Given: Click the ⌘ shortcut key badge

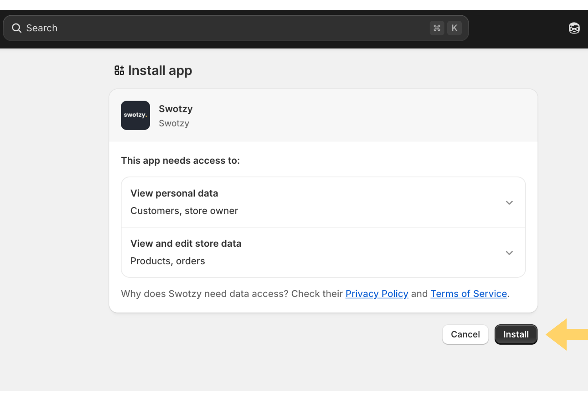Looking at the screenshot, I should (437, 28).
